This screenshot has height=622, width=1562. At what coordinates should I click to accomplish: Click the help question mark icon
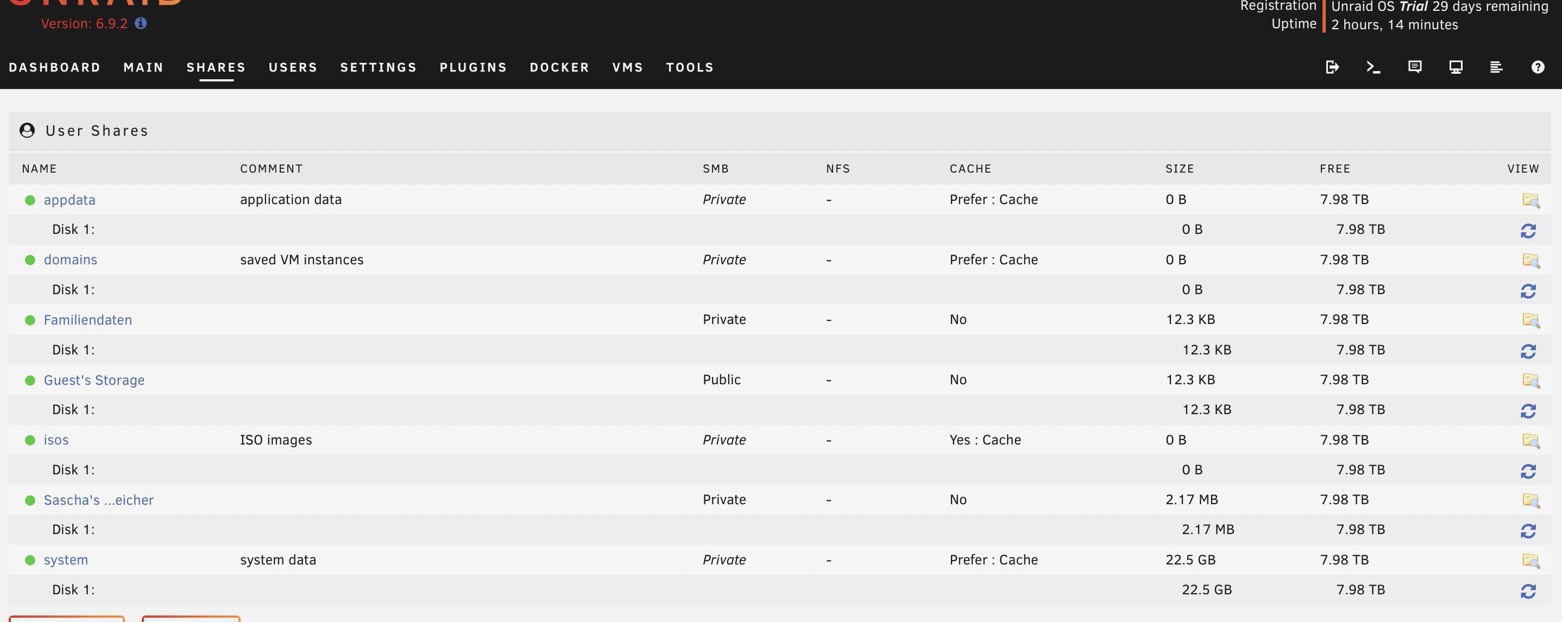click(x=1537, y=67)
